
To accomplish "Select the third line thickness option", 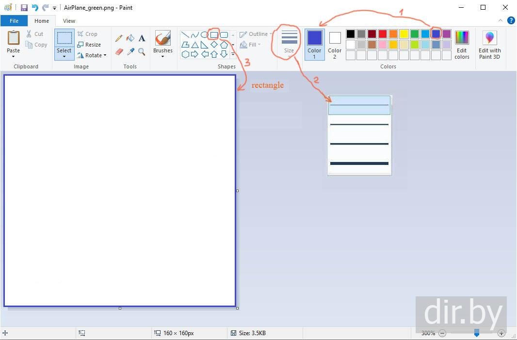I will pos(359,144).
